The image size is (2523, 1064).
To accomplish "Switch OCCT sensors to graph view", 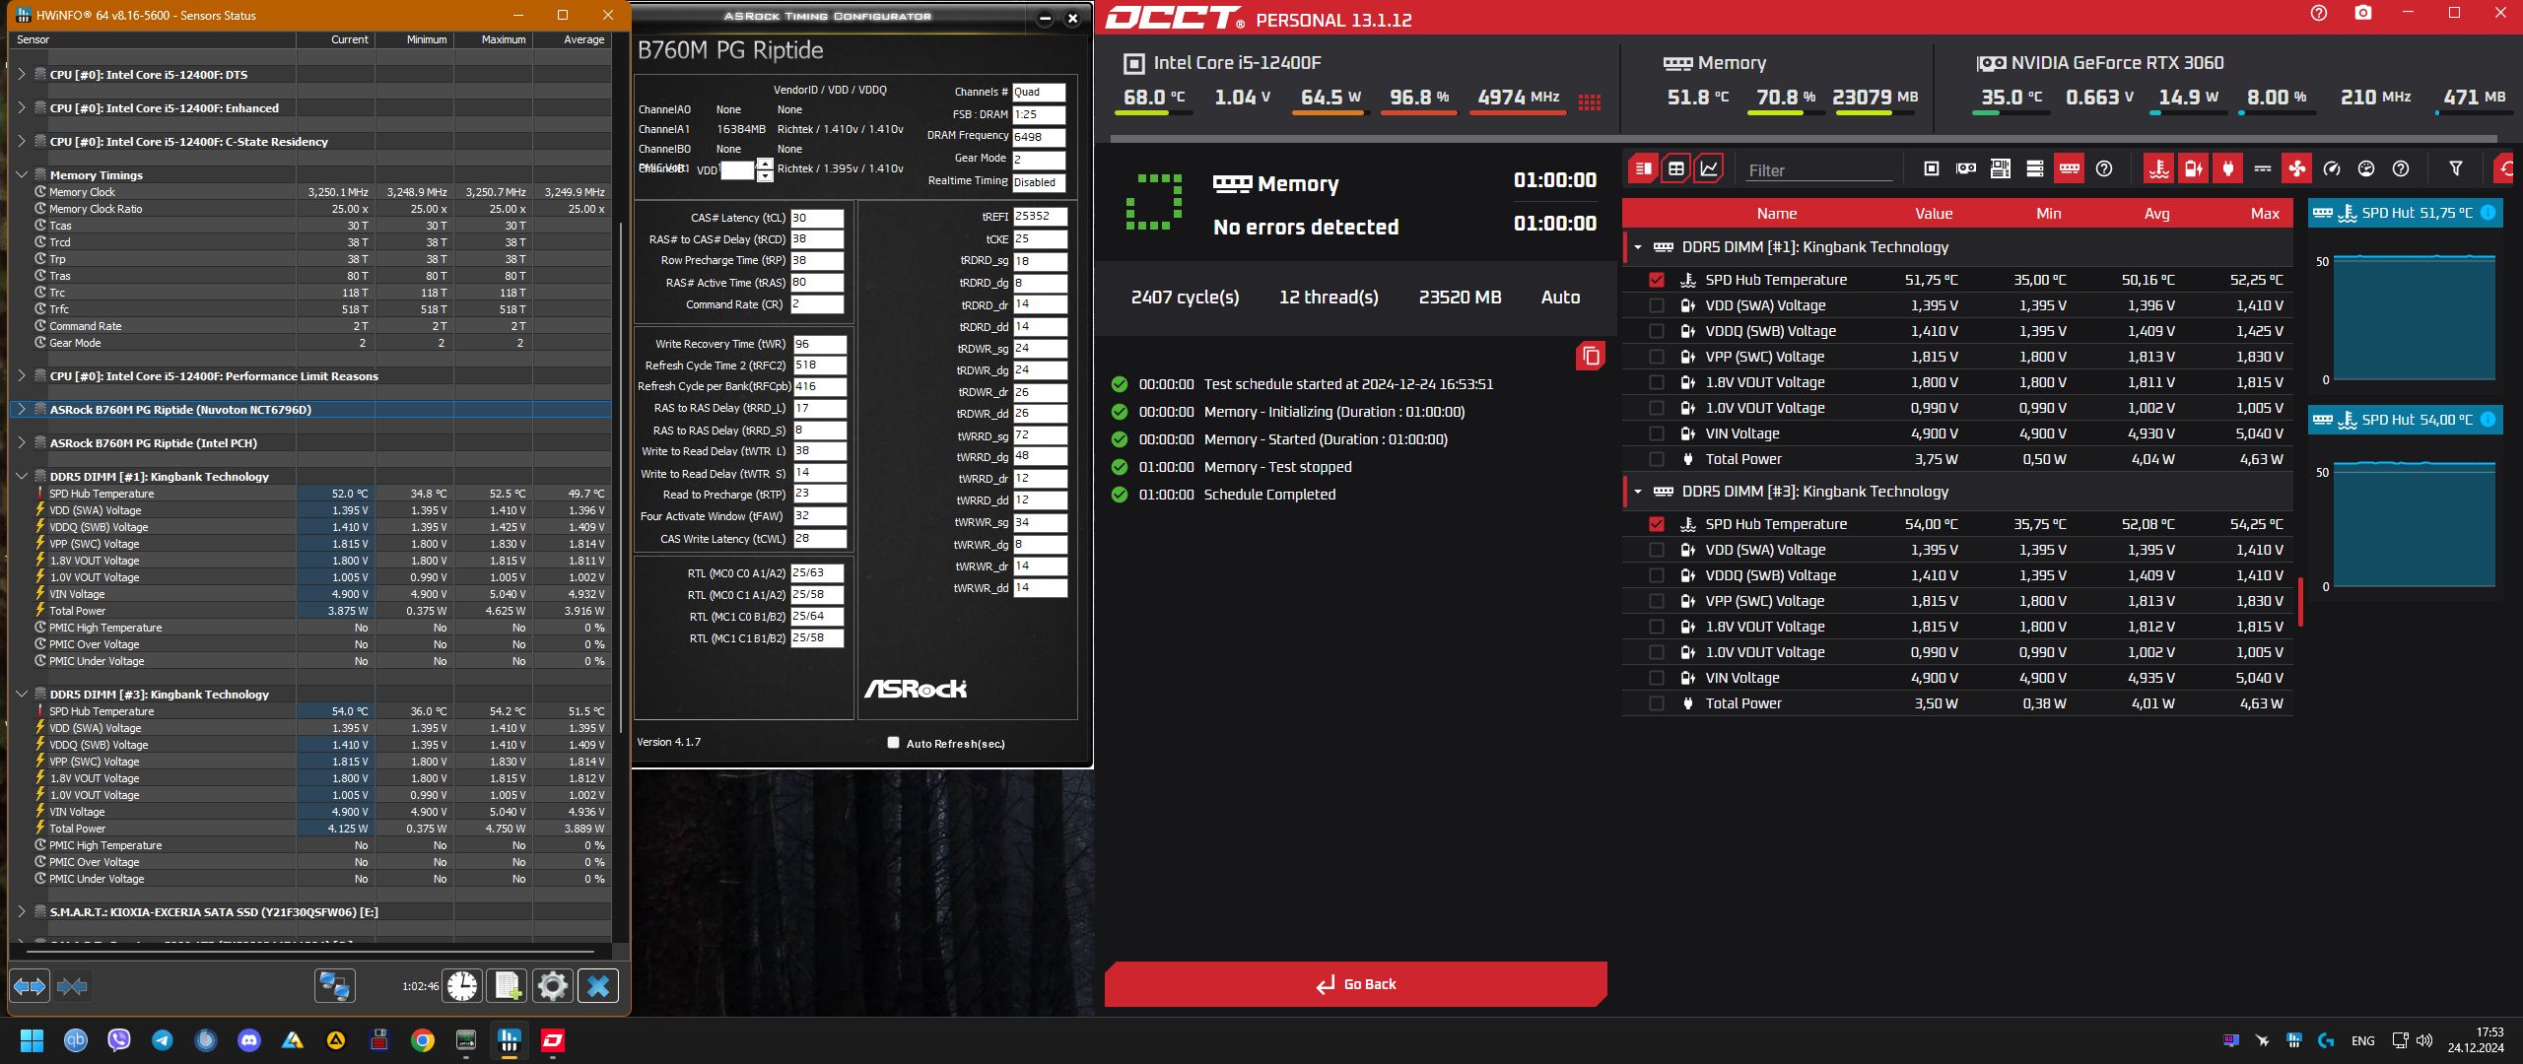I will [1709, 168].
